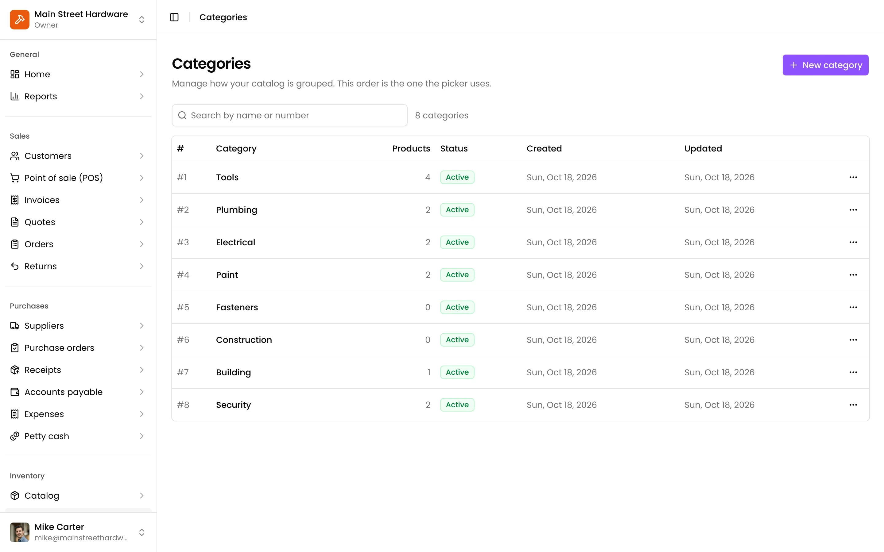Open actions menu for Building row

(x=853, y=372)
